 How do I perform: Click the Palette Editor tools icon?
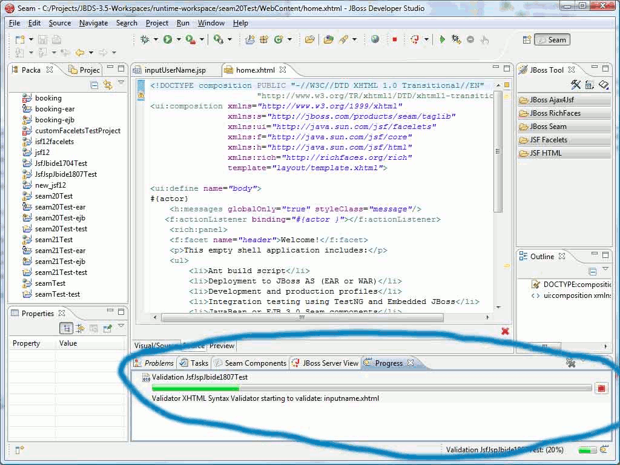pos(576,84)
